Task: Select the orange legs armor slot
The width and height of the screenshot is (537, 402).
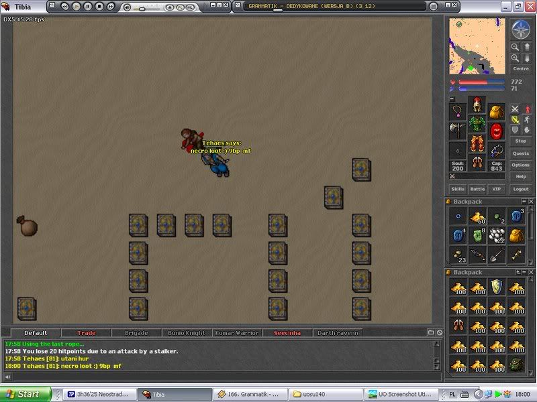Action: [x=477, y=143]
